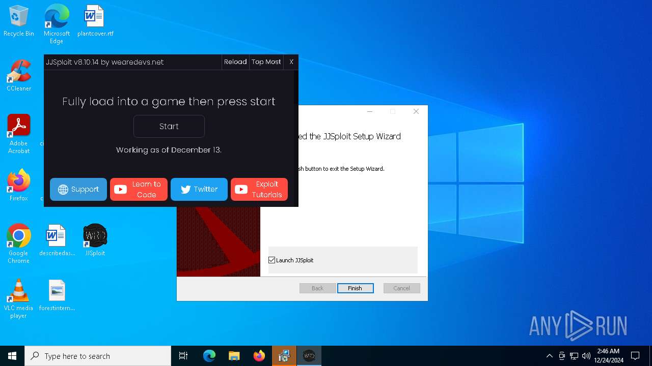Click Cancel in the Setup Wizard

coord(401,288)
